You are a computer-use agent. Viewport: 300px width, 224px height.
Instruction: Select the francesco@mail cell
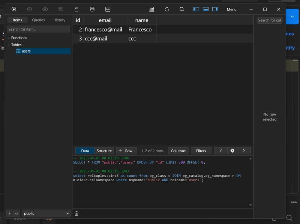point(105,30)
